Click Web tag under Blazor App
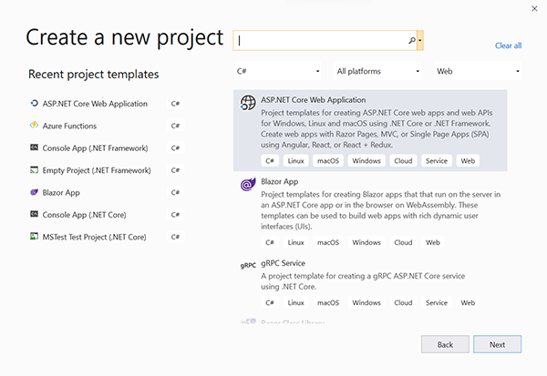Image resolution: width=547 pixels, height=376 pixels. click(432, 242)
